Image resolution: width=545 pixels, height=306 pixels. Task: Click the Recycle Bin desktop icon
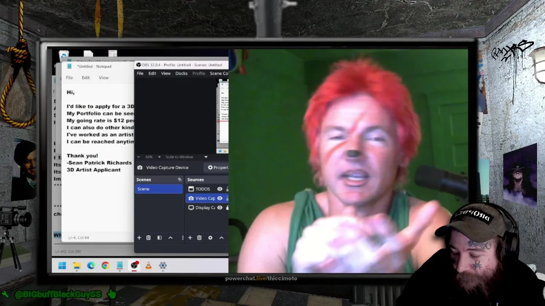click(x=64, y=55)
